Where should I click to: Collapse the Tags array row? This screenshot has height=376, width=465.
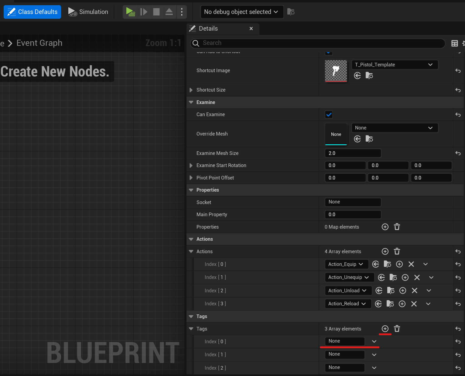[191, 329]
